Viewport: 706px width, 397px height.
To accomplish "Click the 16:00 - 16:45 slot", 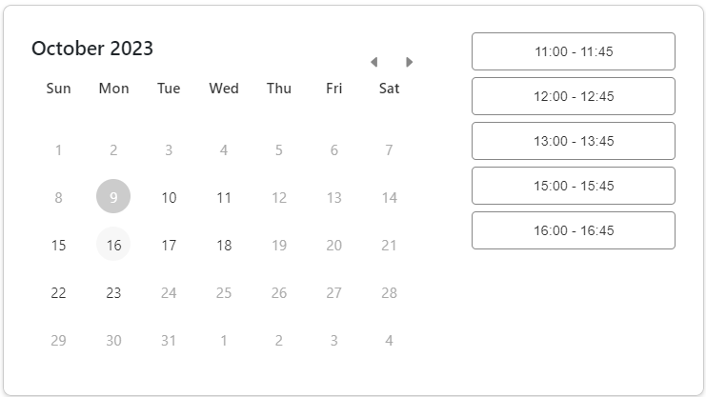I will tap(574, 230).
